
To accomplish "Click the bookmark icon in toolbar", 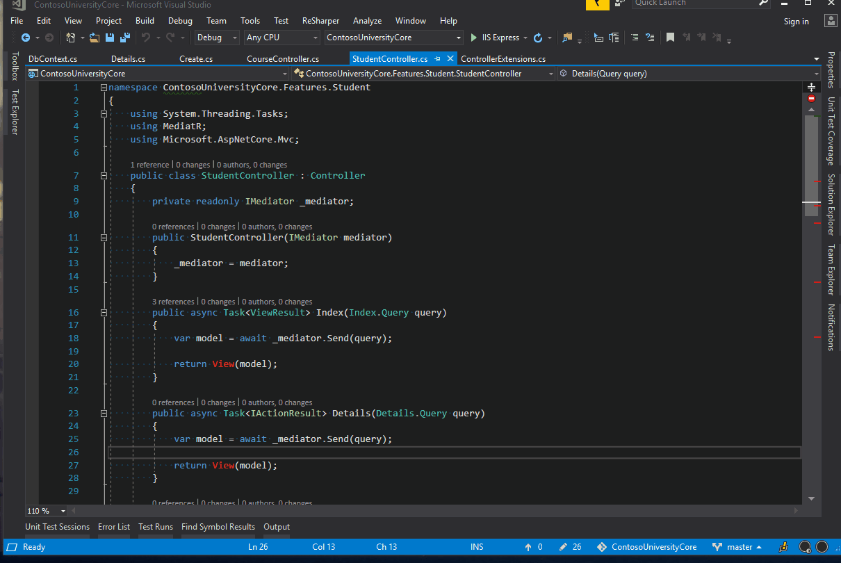I will pos(670,38).
